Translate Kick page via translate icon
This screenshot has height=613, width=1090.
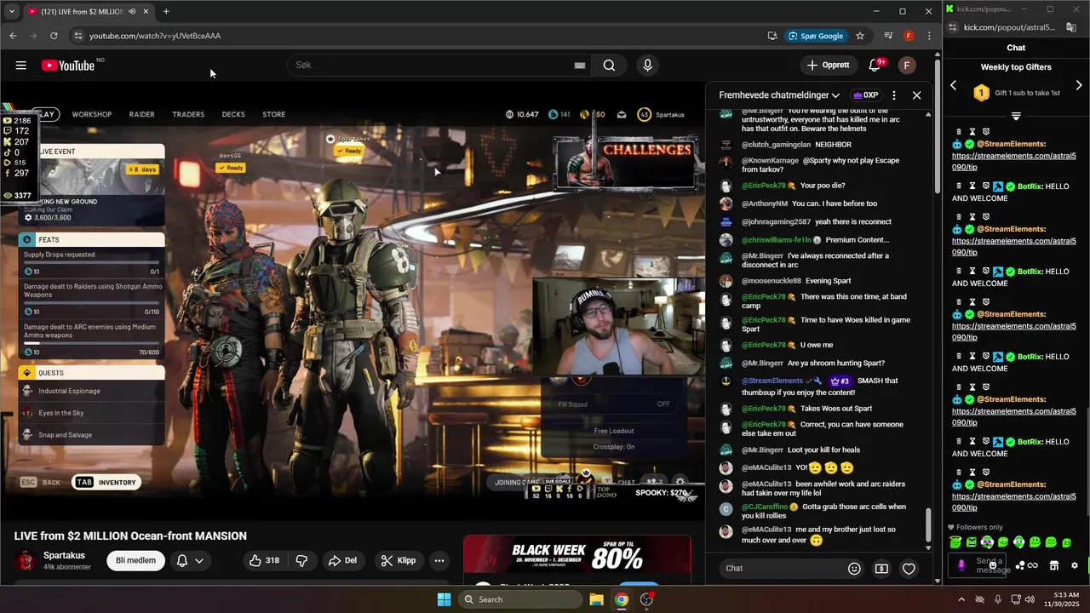(1071, 27)
